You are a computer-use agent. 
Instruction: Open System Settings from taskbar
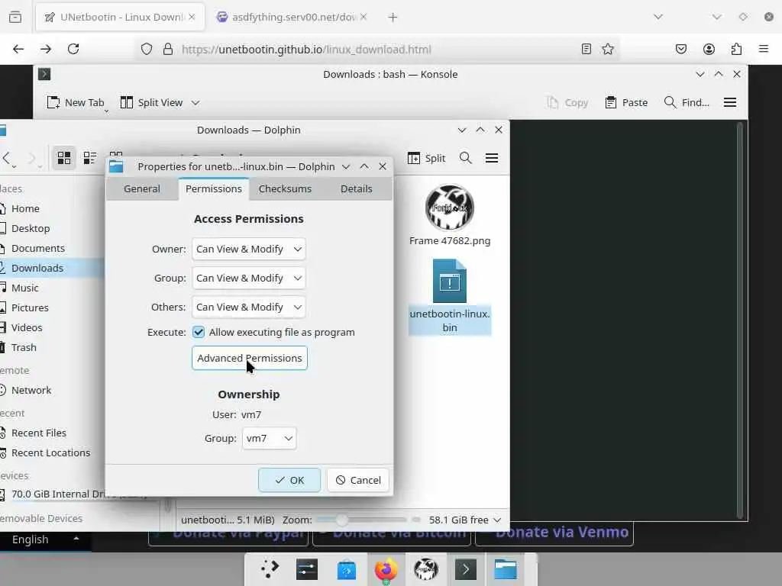[307, 569]
